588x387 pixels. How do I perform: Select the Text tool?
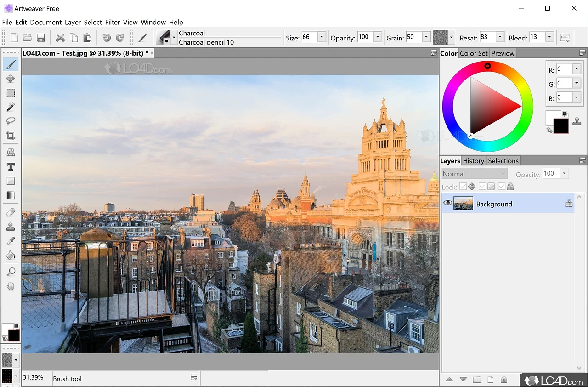click(x=11, y=167)
